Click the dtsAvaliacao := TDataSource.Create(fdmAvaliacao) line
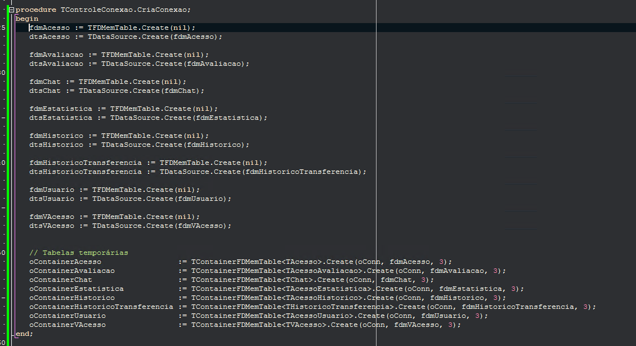 pyautogui.click(x=139, y=64)
